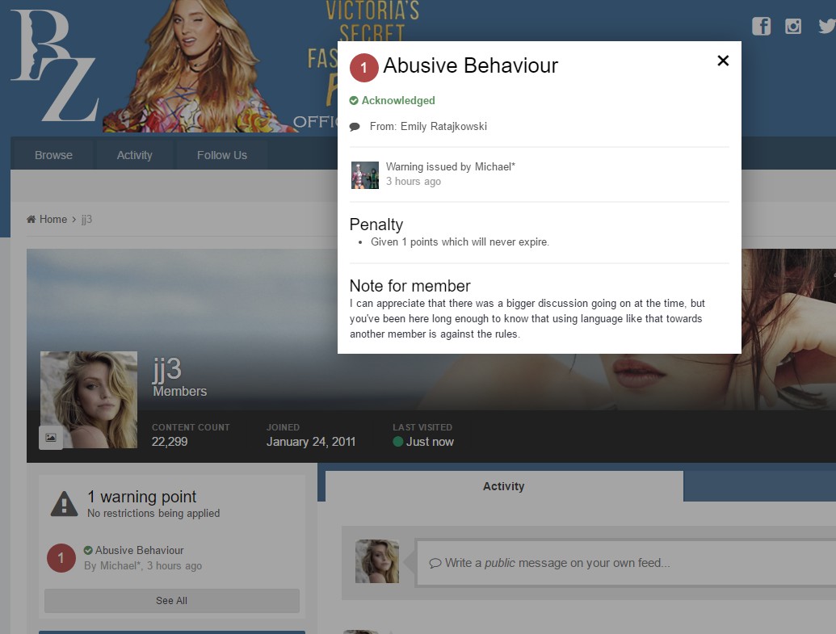Open the Activity navigation menu

point(134,155)
